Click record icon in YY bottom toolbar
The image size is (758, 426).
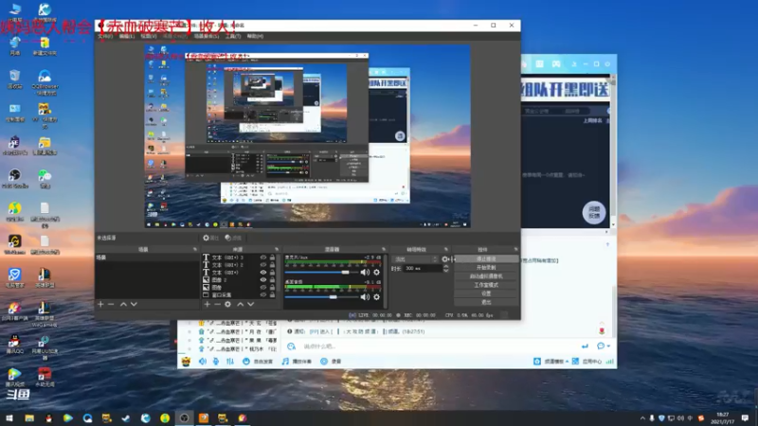coord(324,362)
